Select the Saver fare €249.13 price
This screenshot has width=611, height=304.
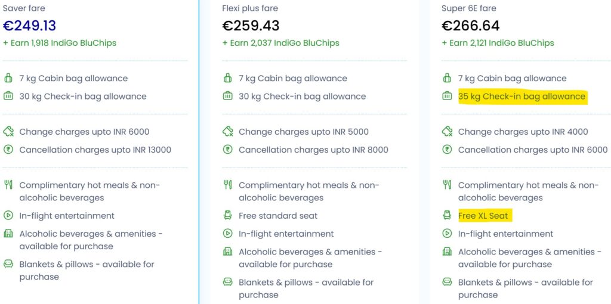point(30,26)
